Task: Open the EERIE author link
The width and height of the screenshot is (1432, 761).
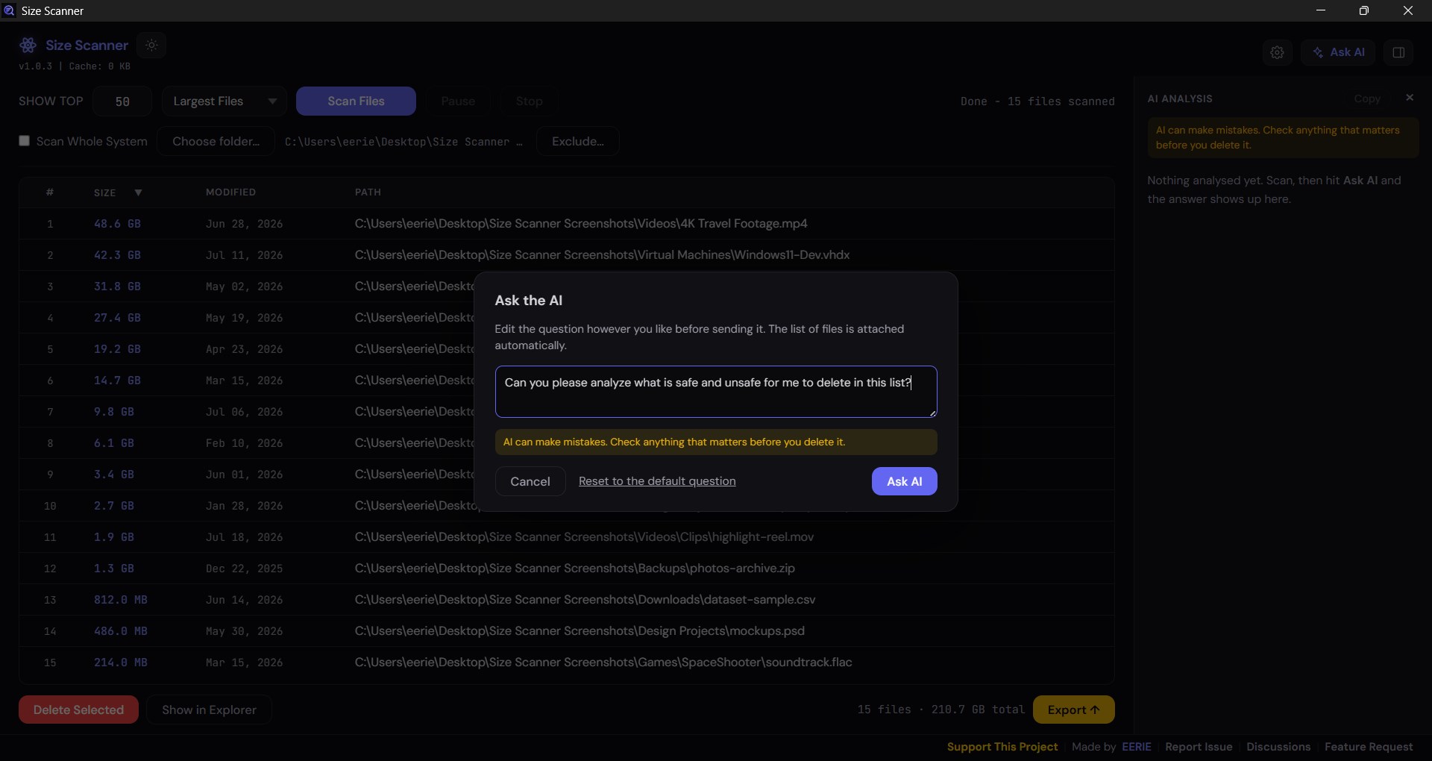Action: pos(1136,747)
